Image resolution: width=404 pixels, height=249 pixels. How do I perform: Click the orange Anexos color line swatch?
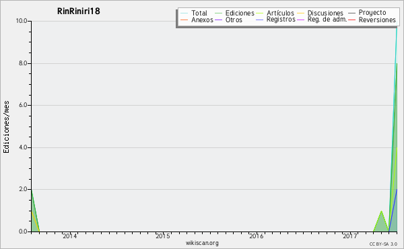pyautogui.click(x=184, y=20)
